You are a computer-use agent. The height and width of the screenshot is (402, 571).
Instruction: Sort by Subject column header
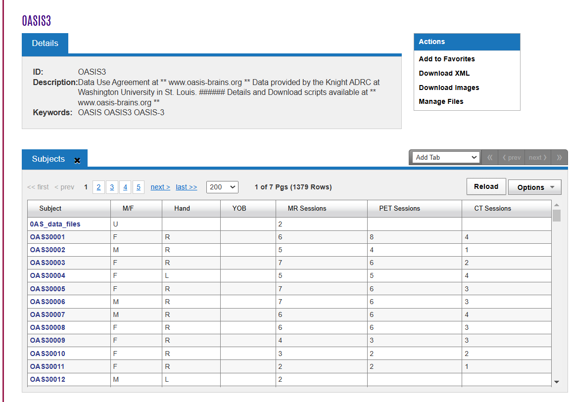[69, 209]
